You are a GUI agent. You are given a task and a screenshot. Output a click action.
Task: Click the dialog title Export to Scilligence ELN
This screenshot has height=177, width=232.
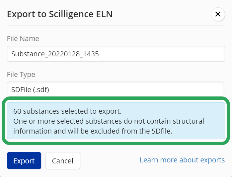click(60, 14)
